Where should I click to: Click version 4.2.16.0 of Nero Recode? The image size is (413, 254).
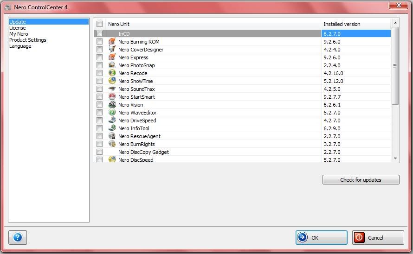tap(333, 73)
